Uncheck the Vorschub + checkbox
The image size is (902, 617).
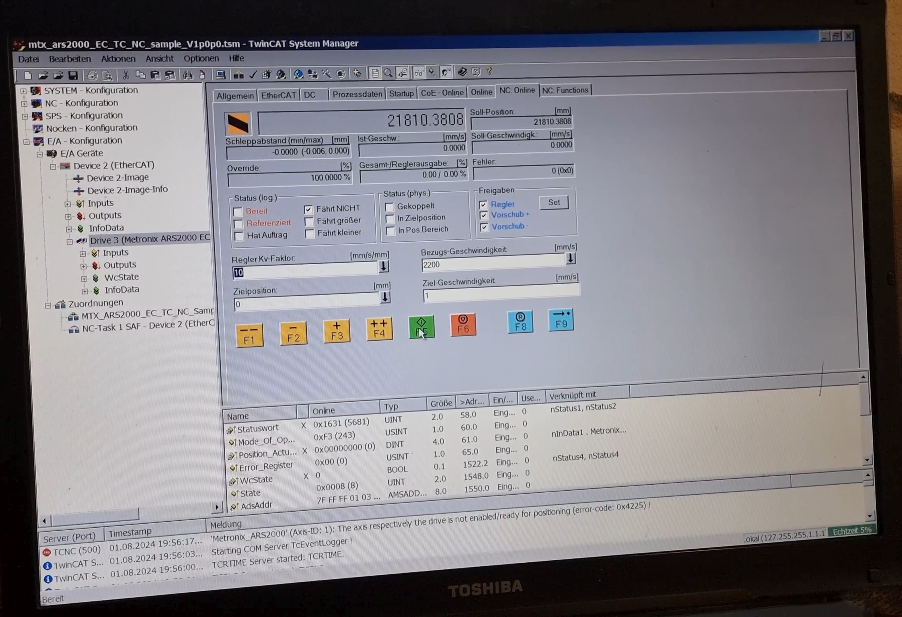tap(484, 216)
